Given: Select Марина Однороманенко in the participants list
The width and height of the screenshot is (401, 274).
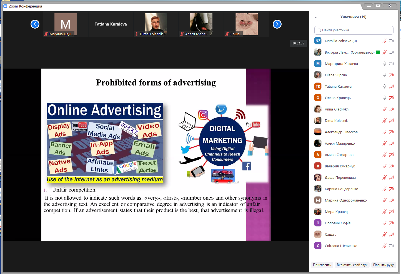Looking at the screenshot, I should click(354, 200).
